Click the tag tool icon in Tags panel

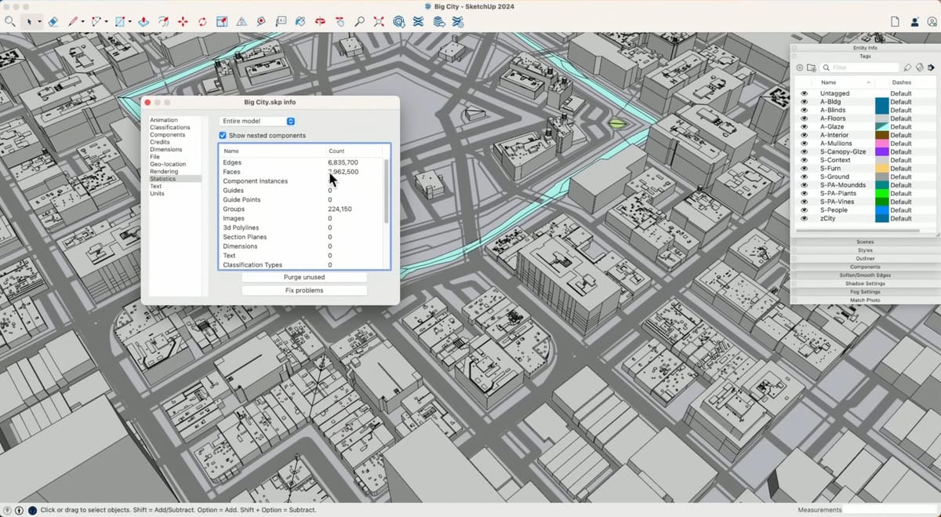(x=907, y=68)
